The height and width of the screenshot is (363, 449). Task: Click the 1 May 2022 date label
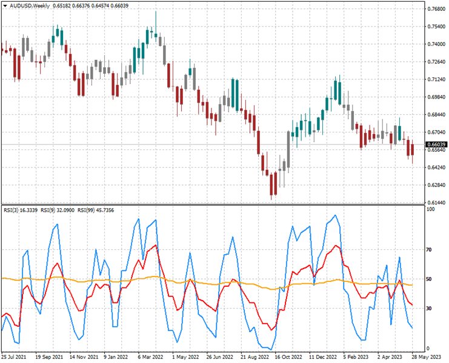pos(185,357)
